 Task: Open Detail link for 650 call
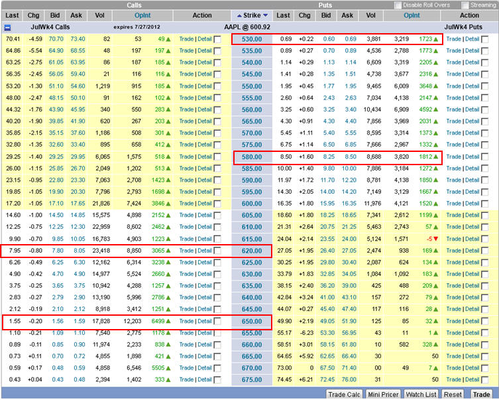[x=205, y=320]
